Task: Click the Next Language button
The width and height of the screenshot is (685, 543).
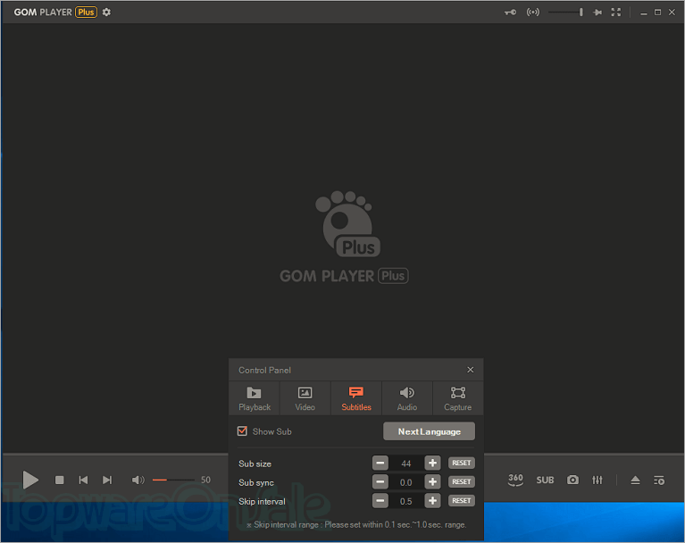Action: click(x=429, y=431)
